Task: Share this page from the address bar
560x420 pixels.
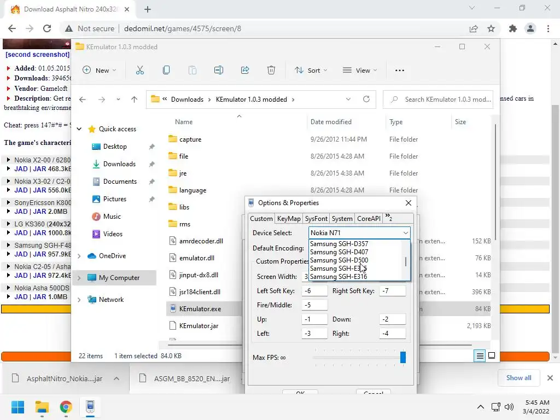Action: [x=474, y=28]
